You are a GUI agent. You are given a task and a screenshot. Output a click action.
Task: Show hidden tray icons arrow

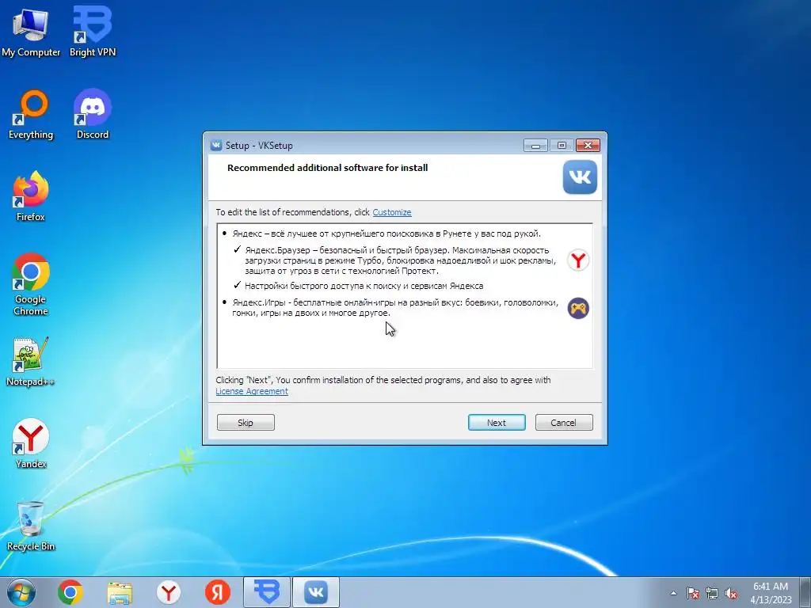(673, 593)
